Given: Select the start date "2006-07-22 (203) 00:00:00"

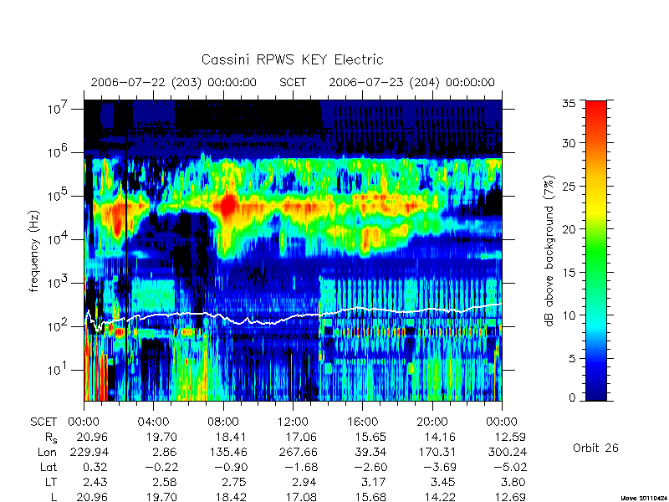Looking at the screenshot, I should (x=174, y=82).
